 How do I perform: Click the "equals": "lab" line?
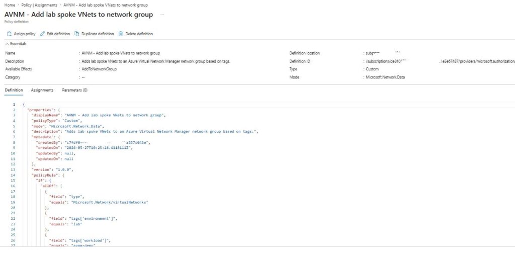pos(66,224)
